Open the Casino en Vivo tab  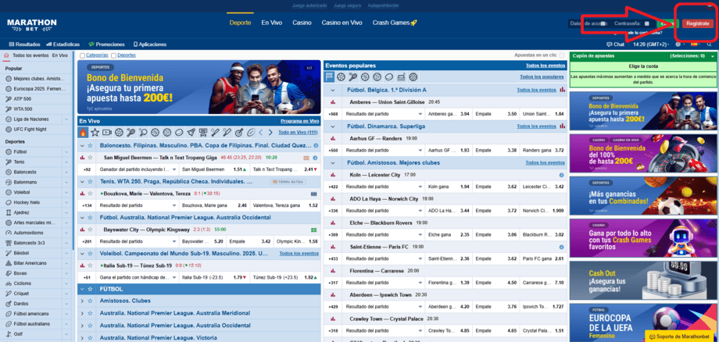[342, 23]
